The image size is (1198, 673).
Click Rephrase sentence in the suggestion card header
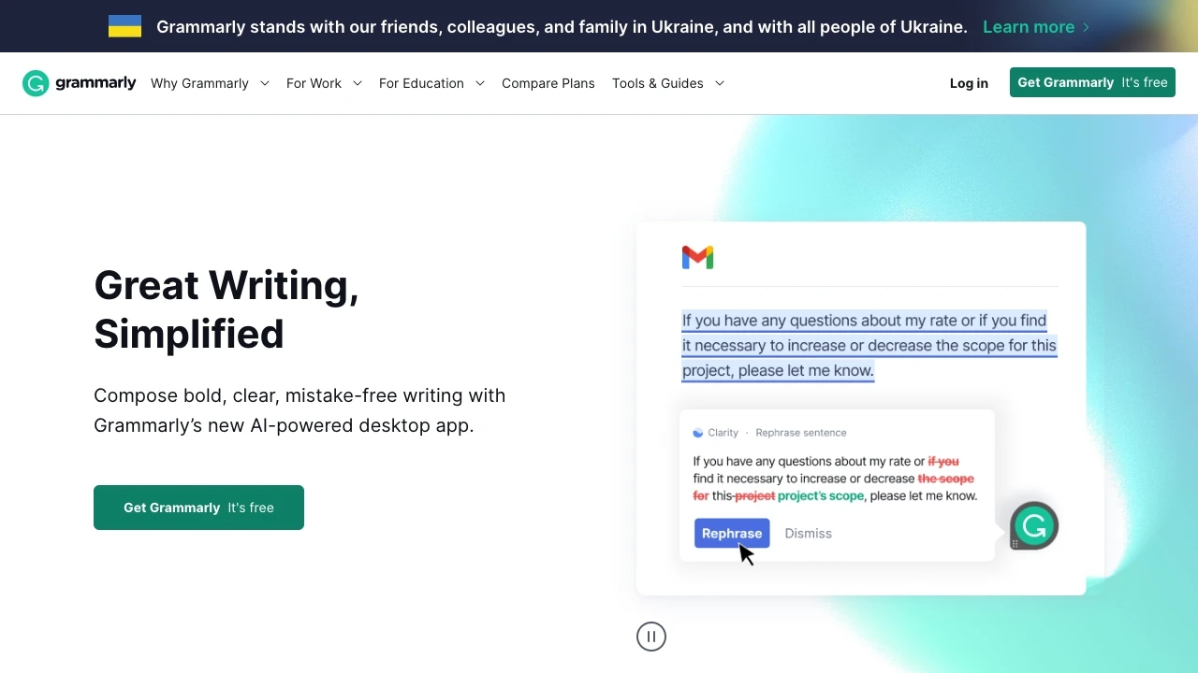800,432
